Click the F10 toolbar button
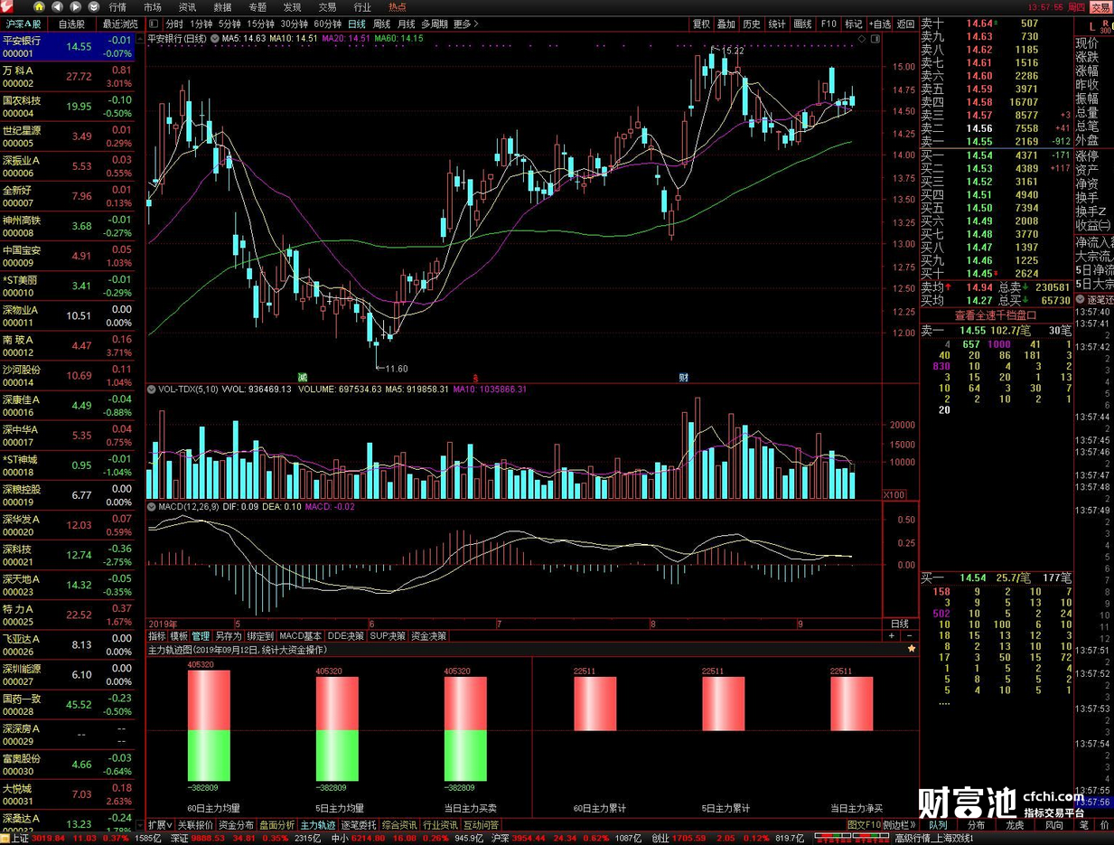The width and height of the screenshot is (1114, 845). 828,24
